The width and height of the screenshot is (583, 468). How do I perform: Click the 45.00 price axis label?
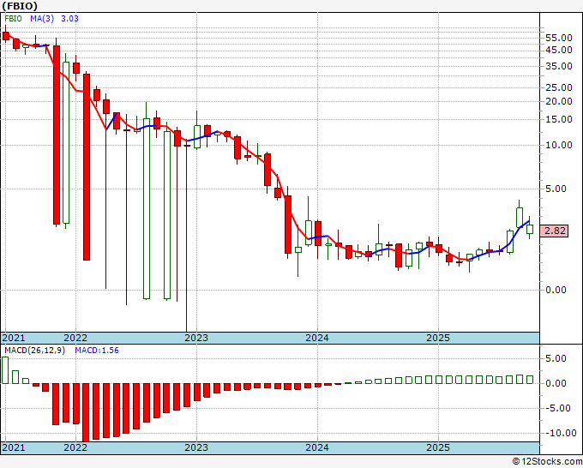click(x=558, y=50)
